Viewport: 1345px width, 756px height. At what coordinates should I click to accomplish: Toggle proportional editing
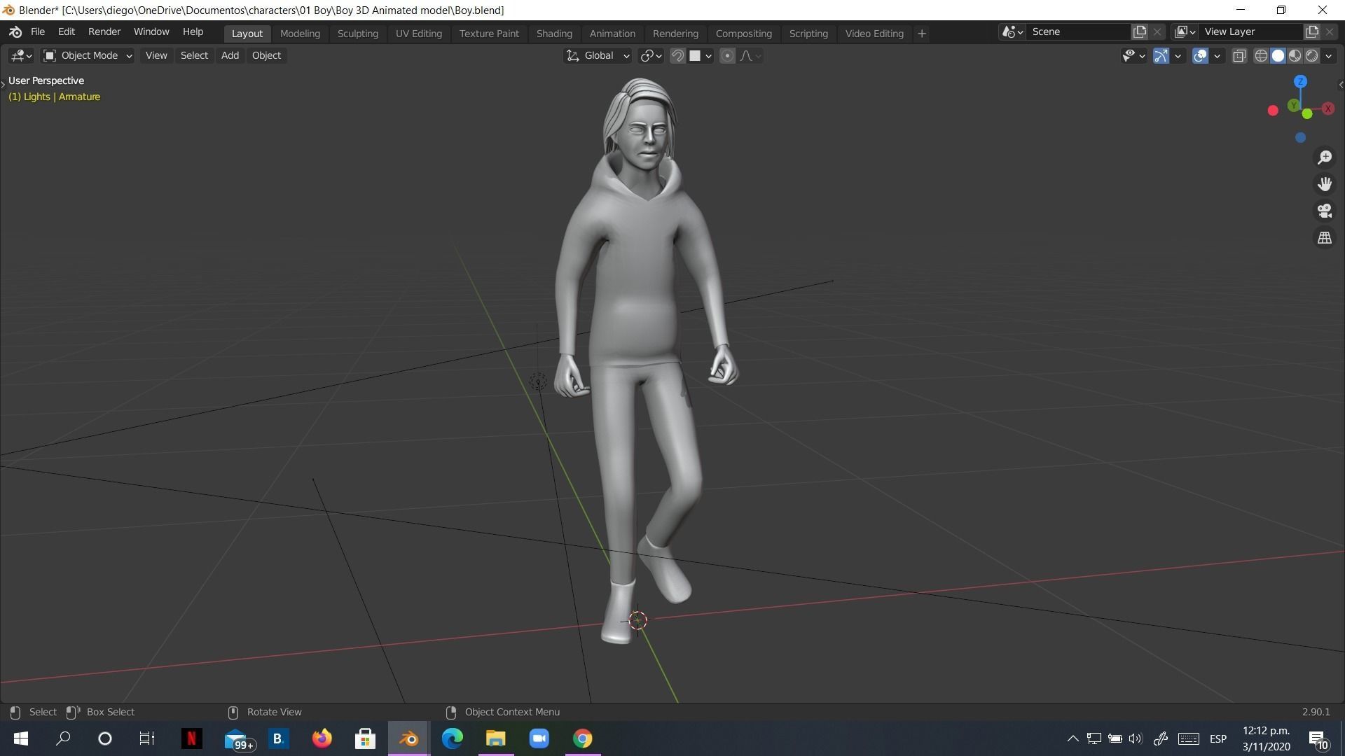click(727, 56)
